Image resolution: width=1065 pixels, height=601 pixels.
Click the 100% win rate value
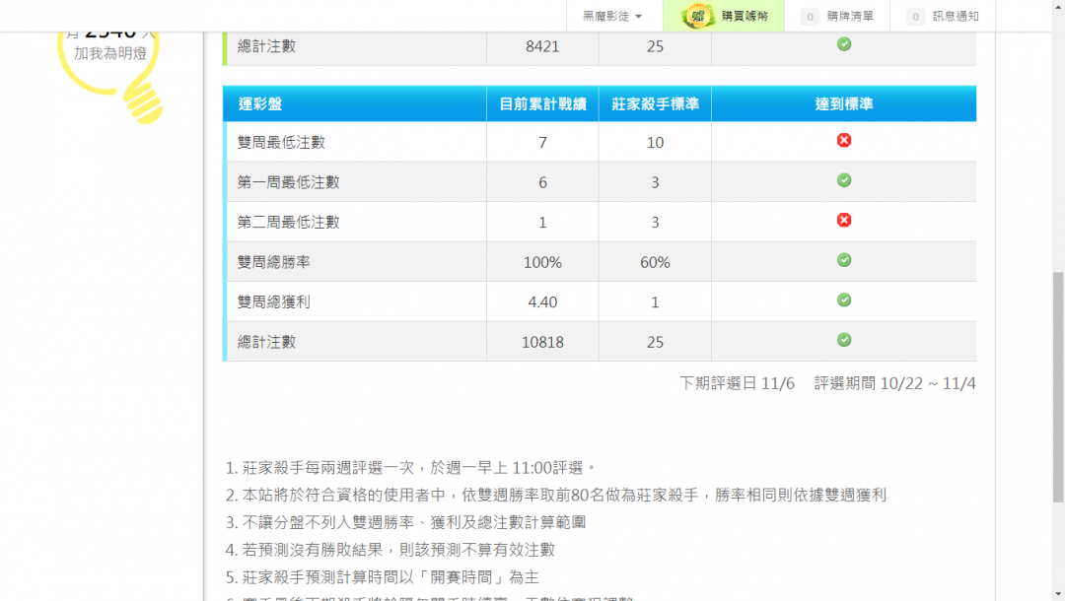542,262
